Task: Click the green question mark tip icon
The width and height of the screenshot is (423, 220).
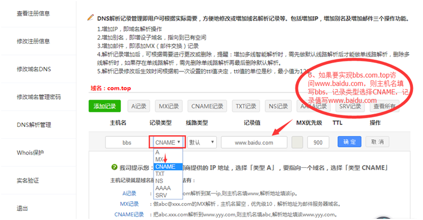Action: point(114,167)
